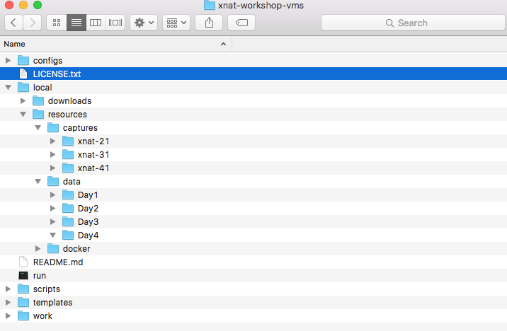
Task: Expand the docker folder
Action: coord(38,248)
